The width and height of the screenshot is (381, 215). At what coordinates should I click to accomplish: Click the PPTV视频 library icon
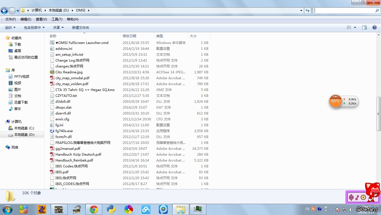(11, 76)
